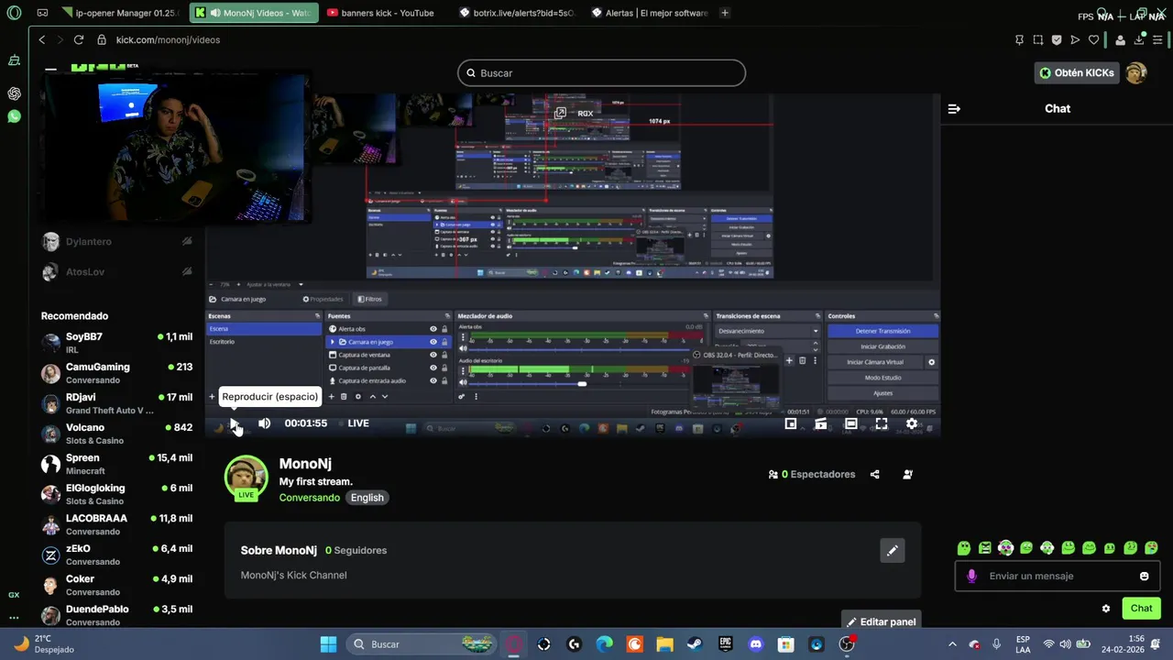Click the Editar panel button
Viewport: 1173px width, 660px height.
pos(881,621)
